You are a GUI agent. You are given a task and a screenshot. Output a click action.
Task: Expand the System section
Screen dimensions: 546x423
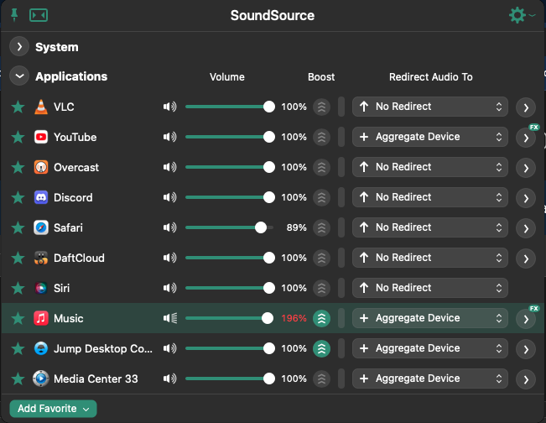[19, 46]
